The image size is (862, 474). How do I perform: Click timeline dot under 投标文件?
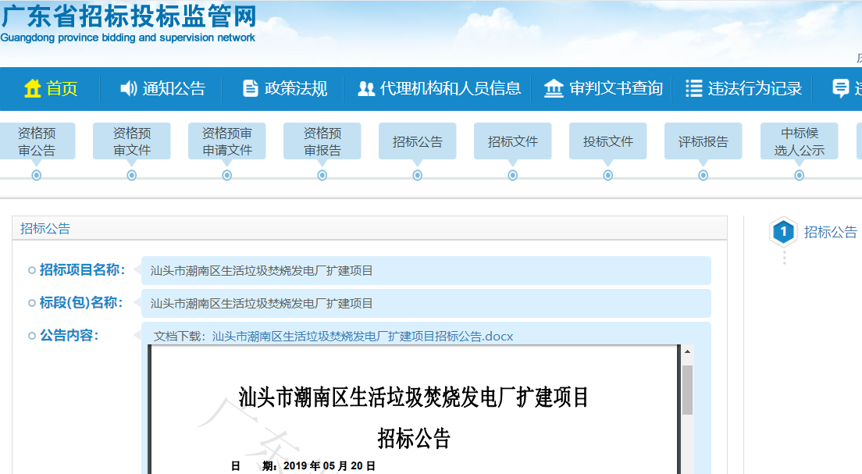click(608, 176)
